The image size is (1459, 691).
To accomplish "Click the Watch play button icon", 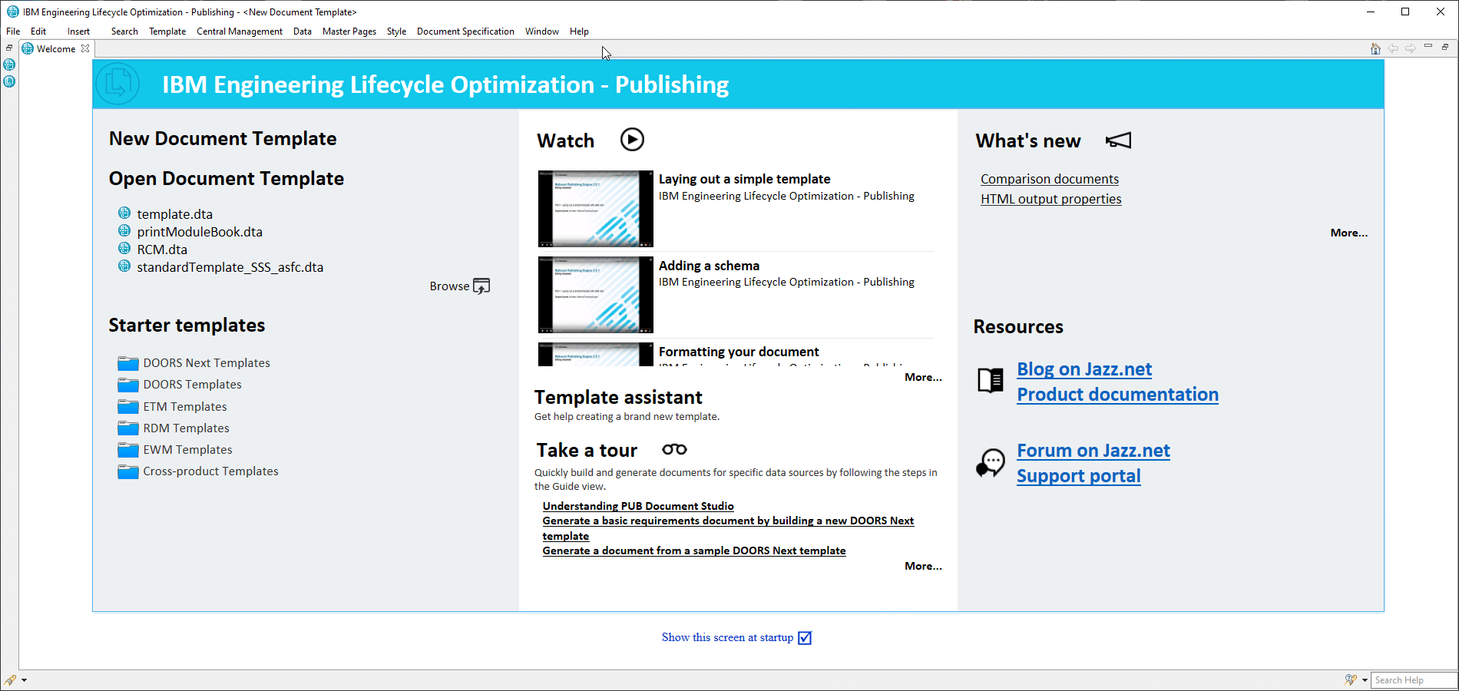I will pos(631,140).
